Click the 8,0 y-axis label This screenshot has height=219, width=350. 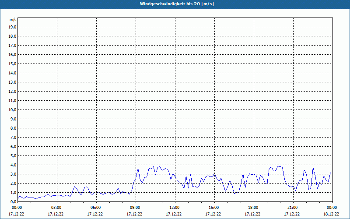tap(13, 128)
